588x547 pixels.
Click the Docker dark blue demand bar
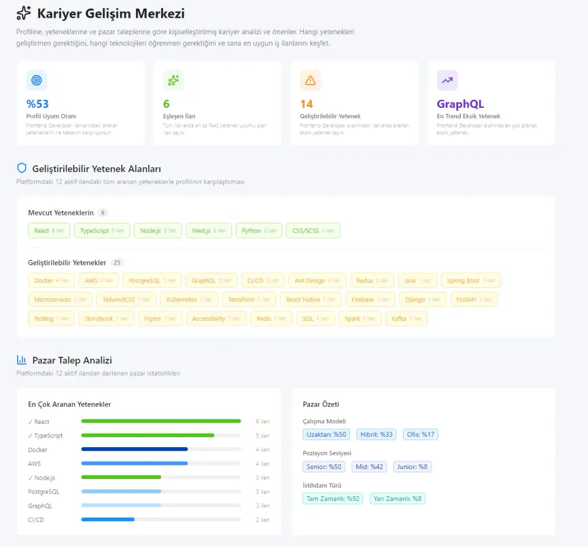(134, 449)
